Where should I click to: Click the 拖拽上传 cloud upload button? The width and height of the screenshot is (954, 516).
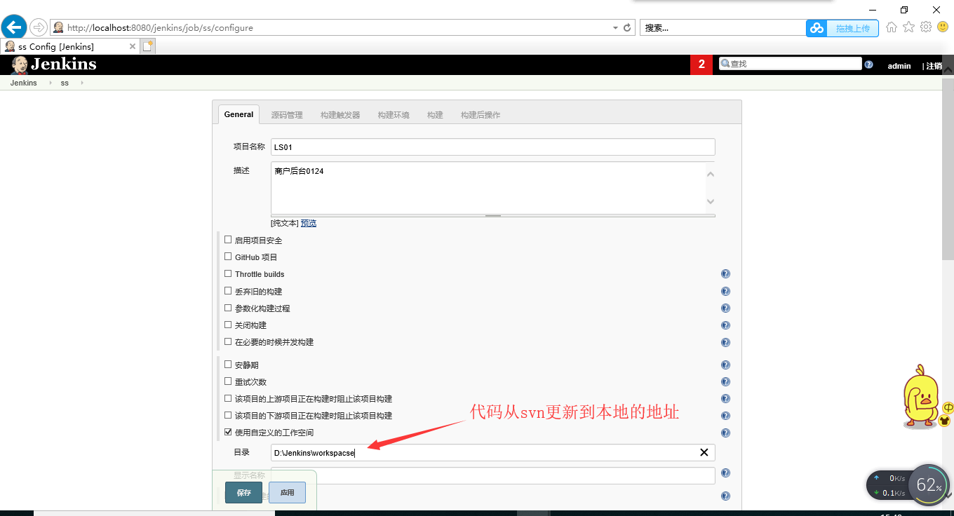pos(842,28)
